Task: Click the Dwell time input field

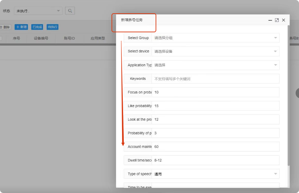Action: click(215, 160)
